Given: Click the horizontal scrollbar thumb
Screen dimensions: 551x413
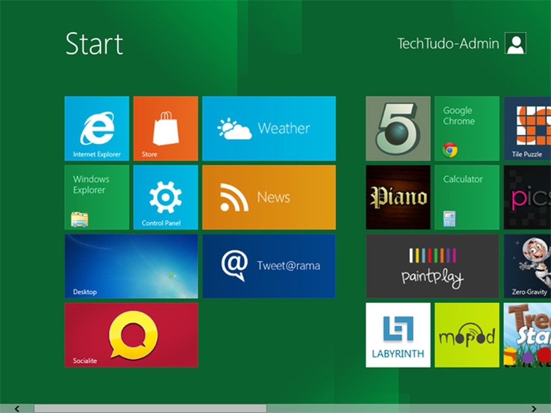Looking at the screenshot, I should pos(151,409).
